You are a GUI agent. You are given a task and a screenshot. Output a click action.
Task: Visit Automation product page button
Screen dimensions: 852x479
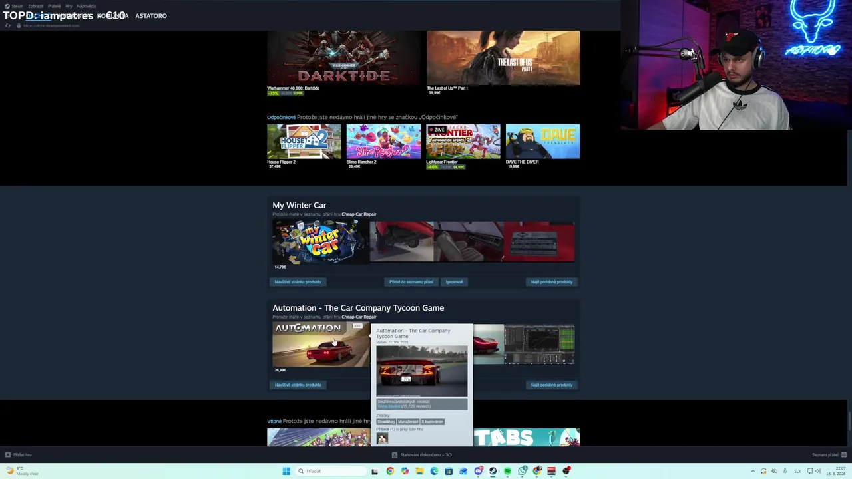[298, 385]
